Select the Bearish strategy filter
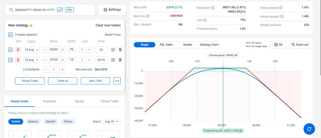Screen dimensions: 321x138 (33, 121)
